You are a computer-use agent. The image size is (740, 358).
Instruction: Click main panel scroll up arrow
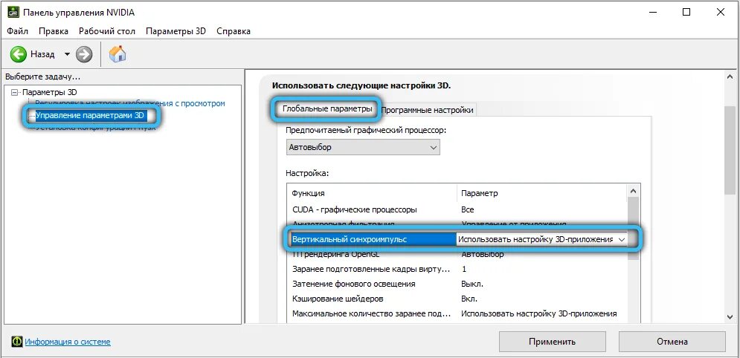coord(730,77)
